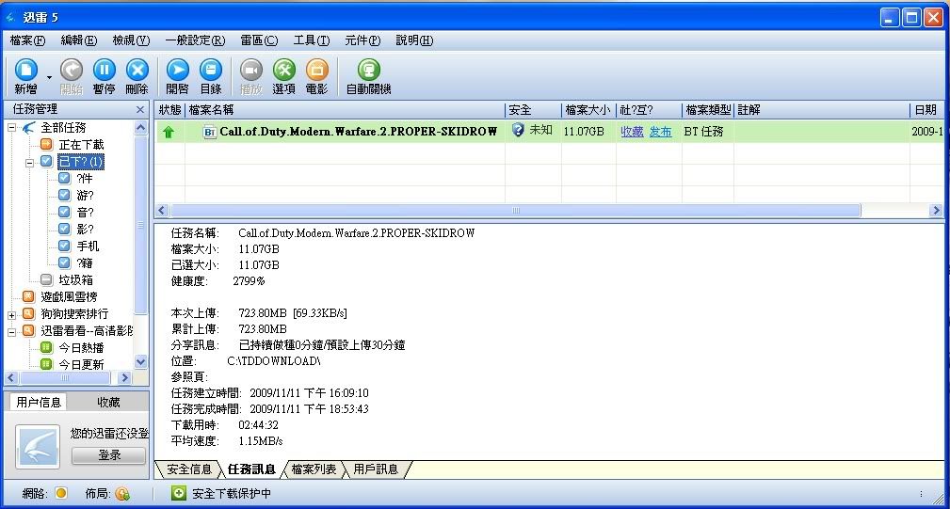950x509 pixels.
Task: Delete the task using the 刪除 icon
Action: (x=137, y=71)
